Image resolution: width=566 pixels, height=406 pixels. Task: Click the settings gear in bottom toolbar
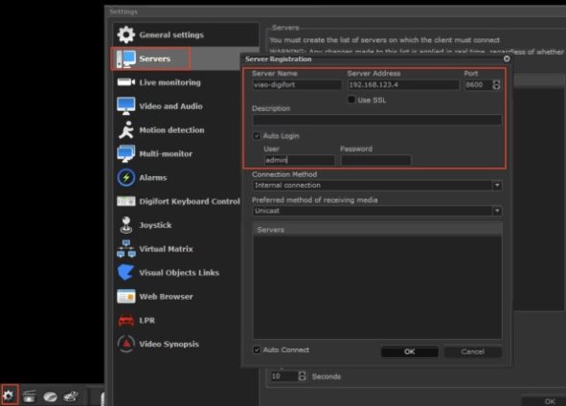9,395
